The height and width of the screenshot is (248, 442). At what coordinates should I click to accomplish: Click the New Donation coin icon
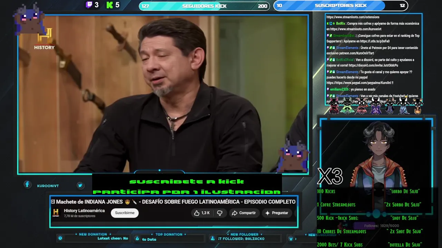pos(60,238)
